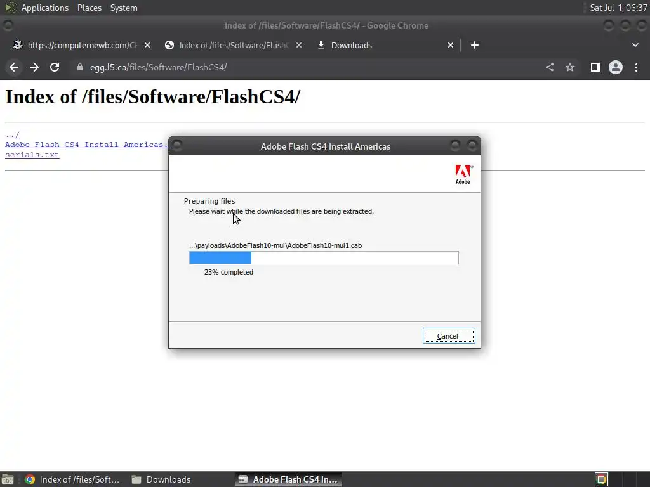Click the extraction progress bar
650x487 pixels.
[324, 257]
